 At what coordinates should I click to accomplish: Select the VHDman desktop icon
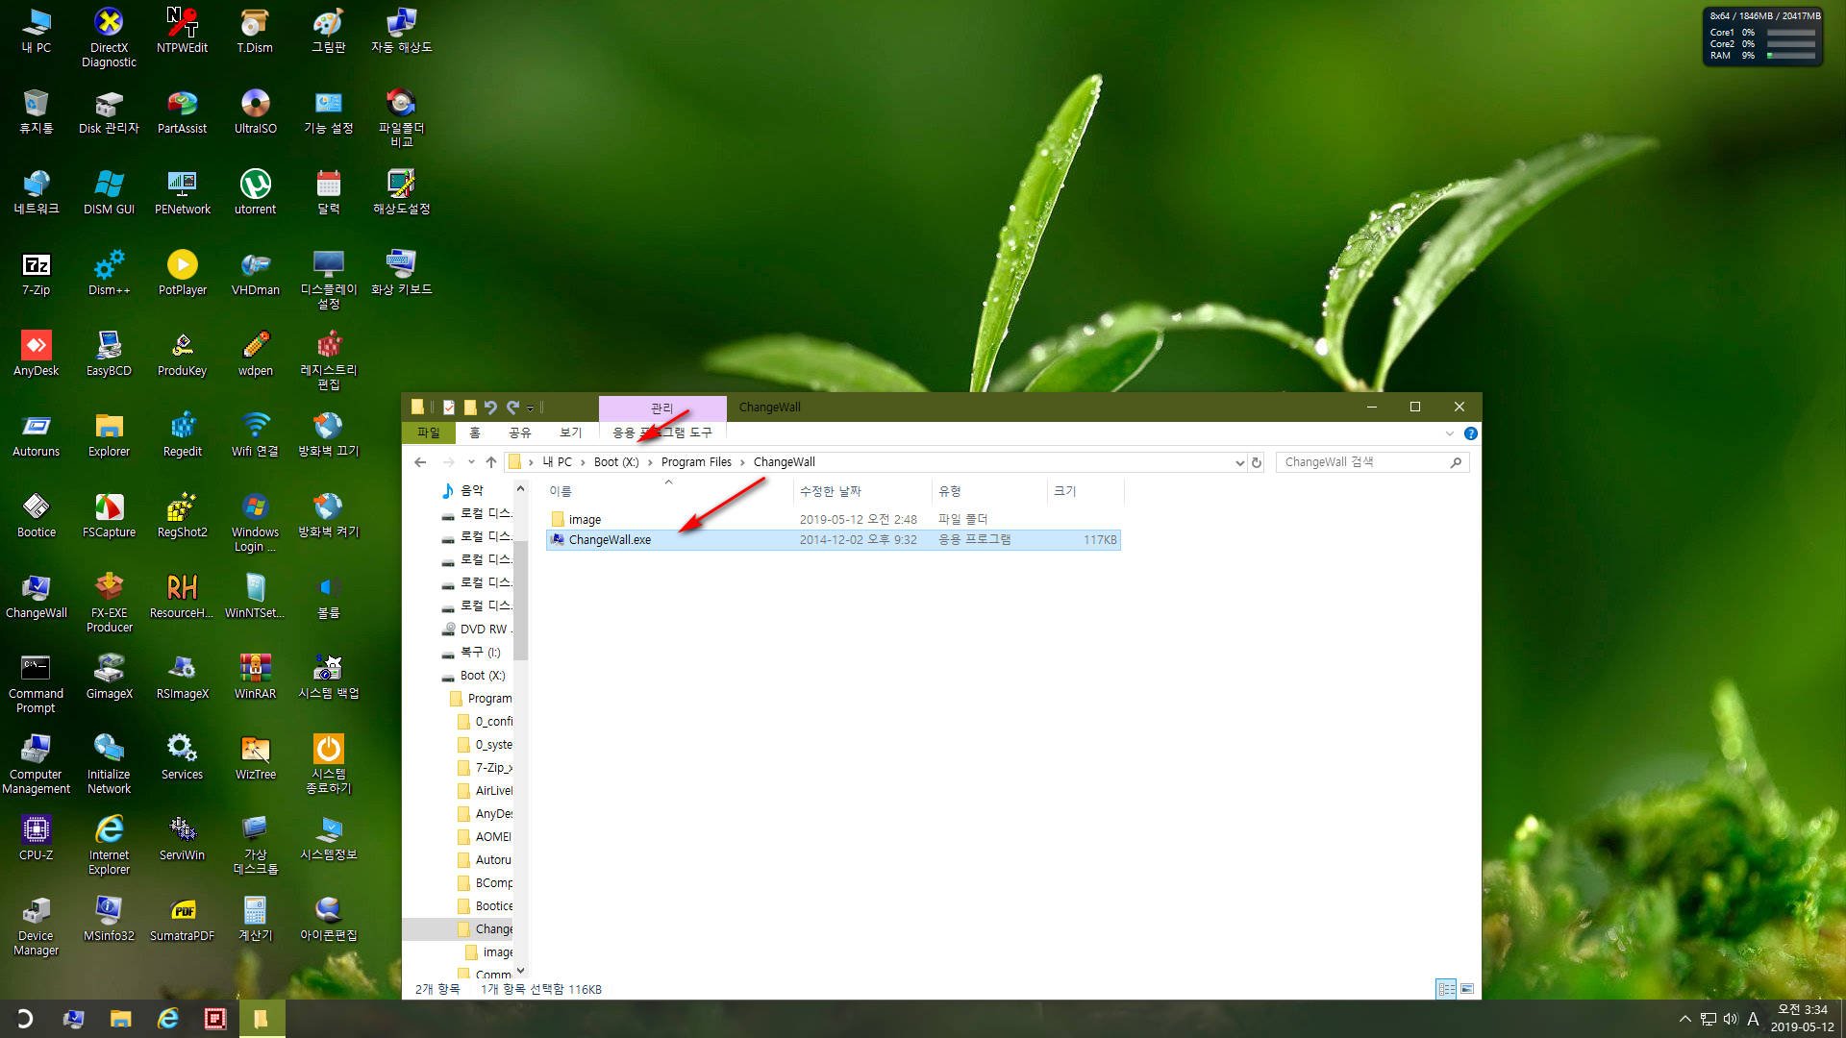point(255,273)
